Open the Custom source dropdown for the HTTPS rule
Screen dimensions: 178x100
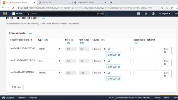pyautogui.click(x=99, y=73)
